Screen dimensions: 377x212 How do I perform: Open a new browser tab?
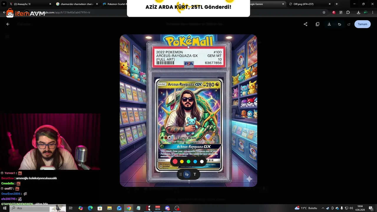click(337, 4)
